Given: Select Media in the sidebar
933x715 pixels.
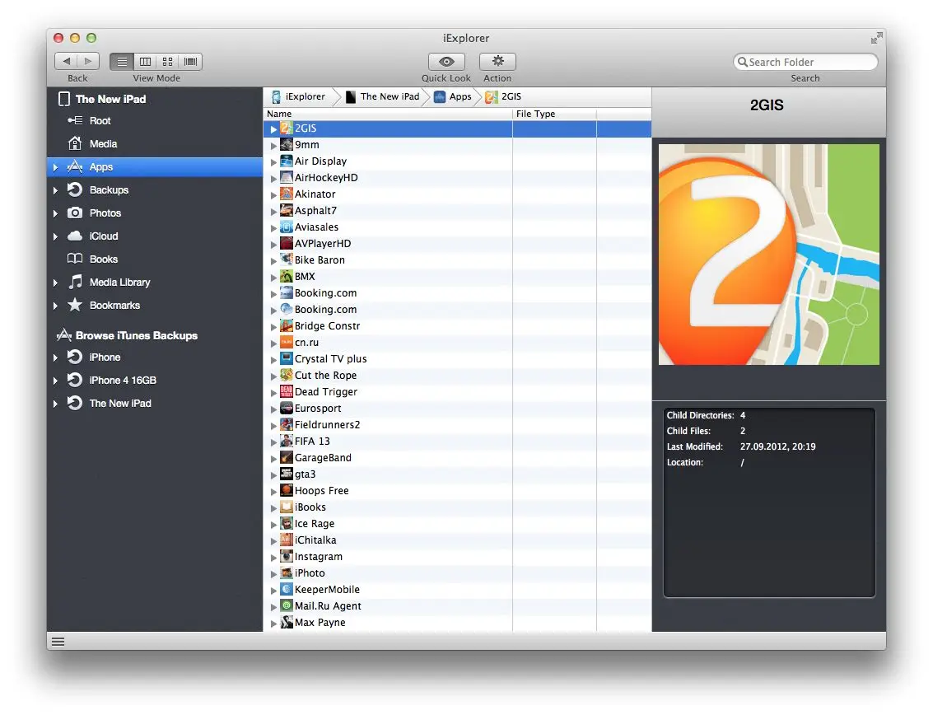Looking at the screenshot, I should point(155,144).
